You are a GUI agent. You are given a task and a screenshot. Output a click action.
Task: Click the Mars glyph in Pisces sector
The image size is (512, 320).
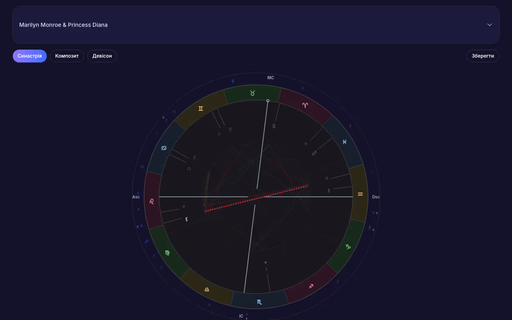pos(314,153)
